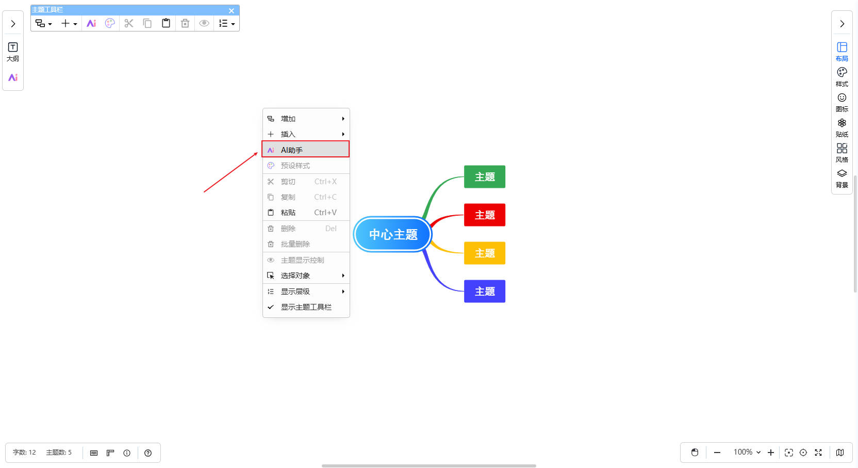
Task: Click the zoom out minus button
Action: (x=717, y=453)
